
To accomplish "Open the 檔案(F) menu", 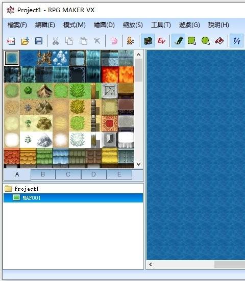I will coord(17,24).
